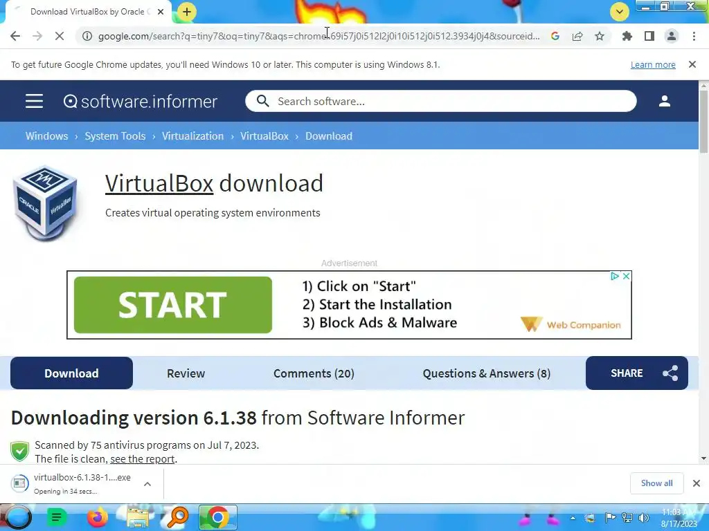Screen dimensions: 709x531
Task: Open the network tray icon
Action: pos(627,518)
